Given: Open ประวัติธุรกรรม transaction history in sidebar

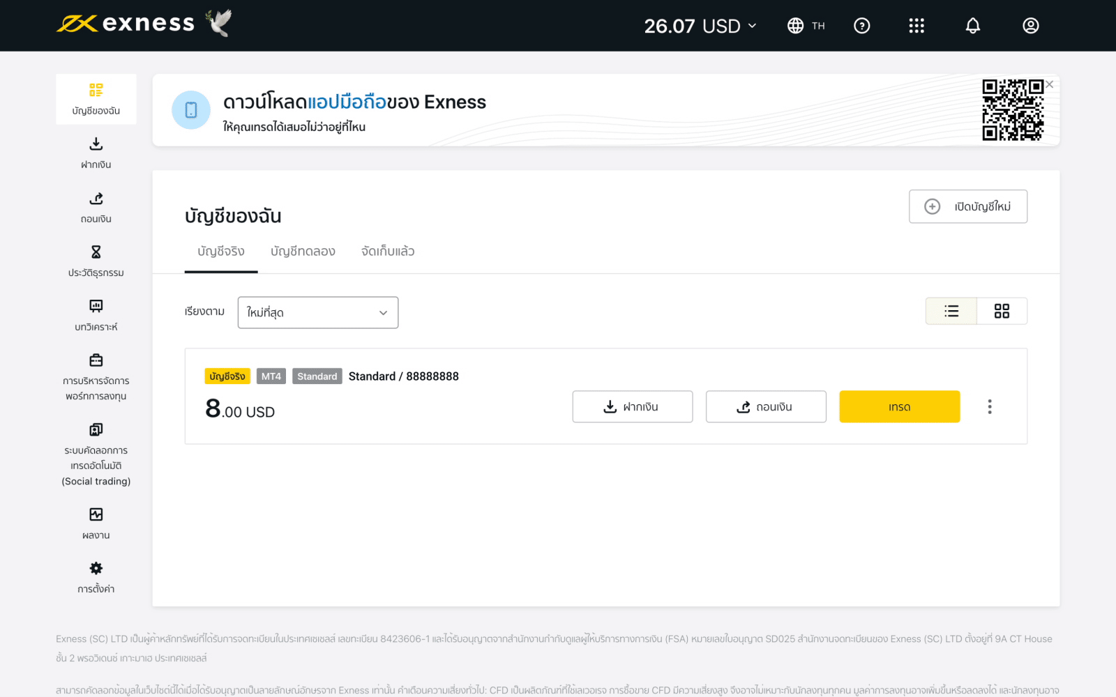Looking at the screenshot, I should tap(96, 261).
